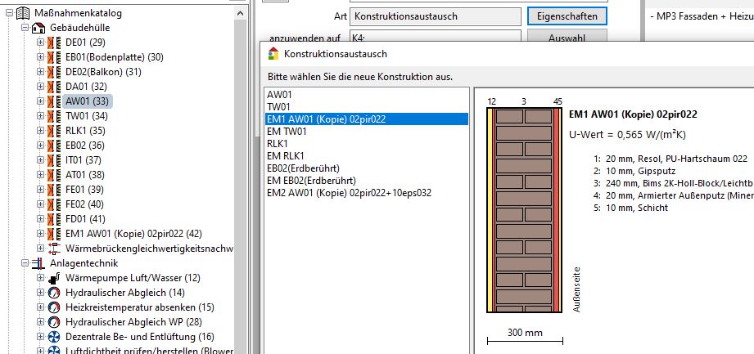
Task: Click the Maßnahmenkatalog book icon
Action: coord(21,13)
